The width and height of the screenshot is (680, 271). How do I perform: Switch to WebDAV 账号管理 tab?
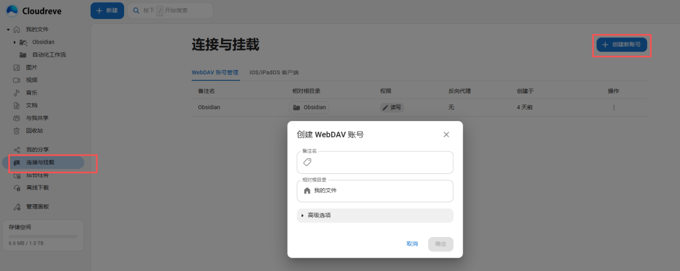(215, 72)
